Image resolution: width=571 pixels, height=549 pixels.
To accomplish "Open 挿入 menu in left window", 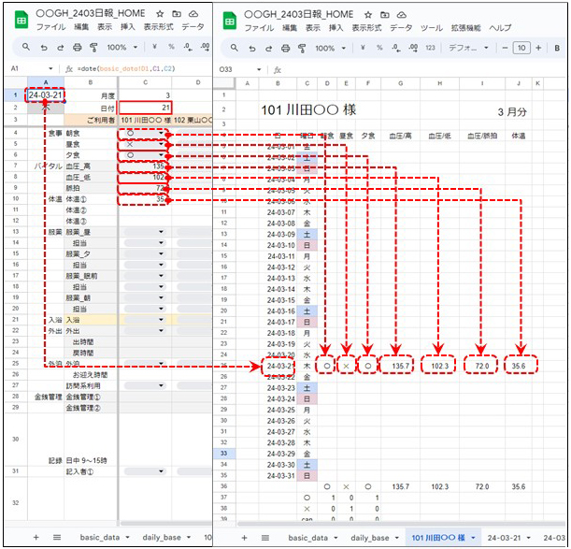I will pos(128,27).
